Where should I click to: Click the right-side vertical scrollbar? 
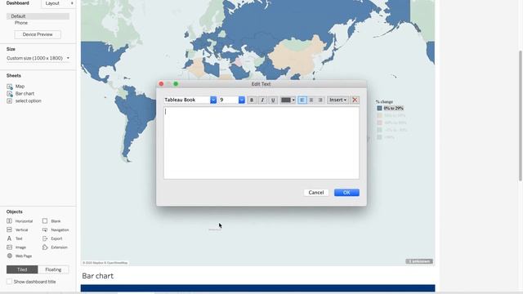[x=521, y=116]
